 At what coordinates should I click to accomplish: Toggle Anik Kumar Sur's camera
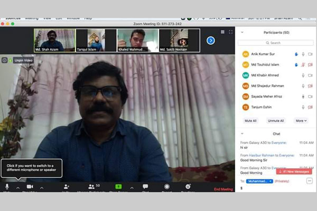click(x=310, y=54)
